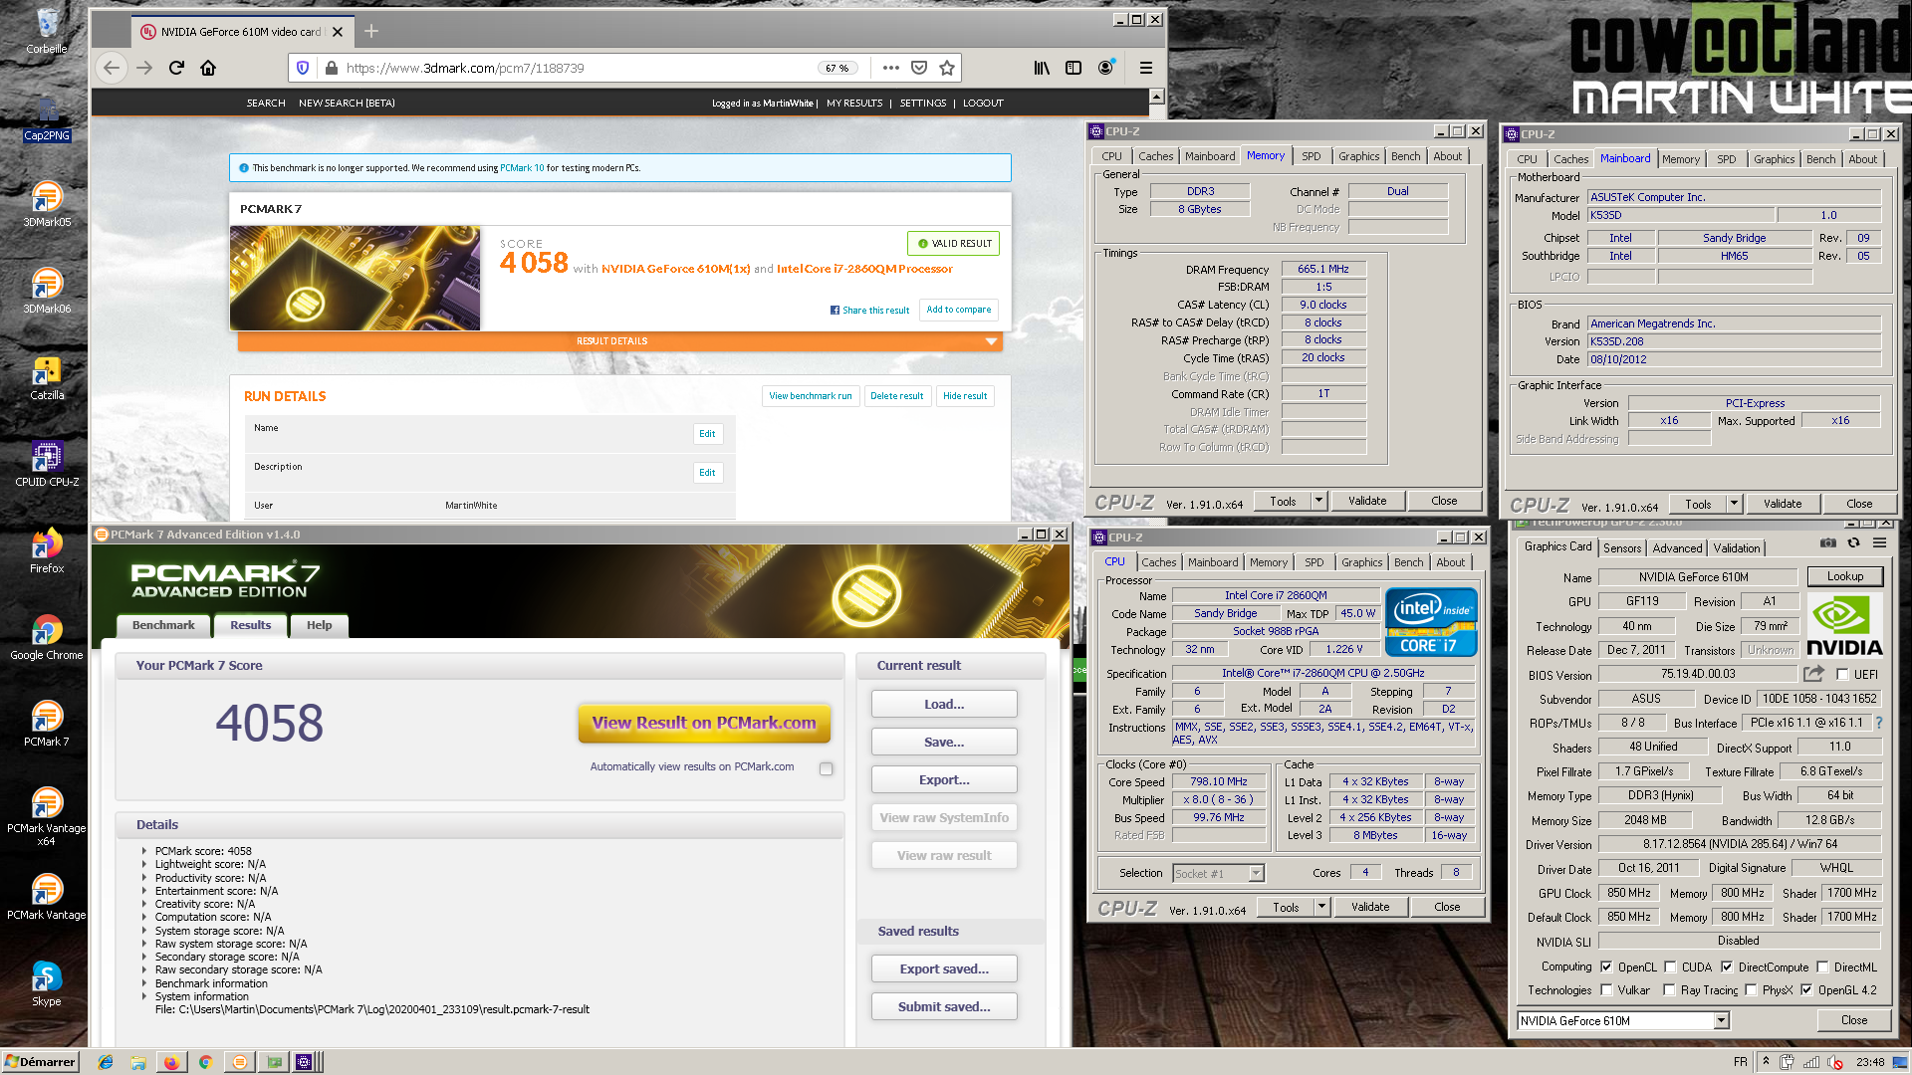Click Export saved... in PCMark 7
This screenshot has width=1912, height=1075.
[x=944, y=968]
